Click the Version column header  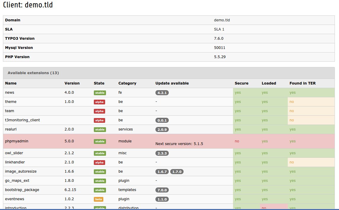pos(72,83)
